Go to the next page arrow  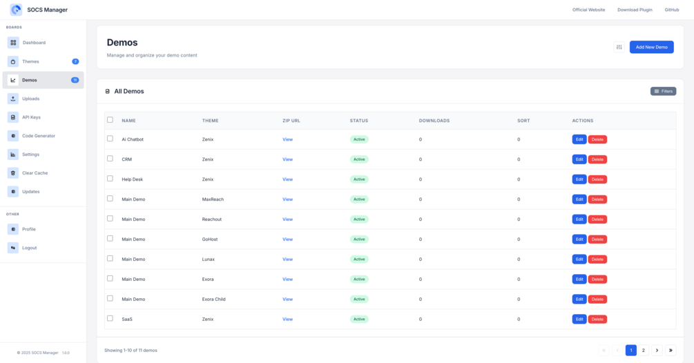pyautogui.click(x=657, y=351)
